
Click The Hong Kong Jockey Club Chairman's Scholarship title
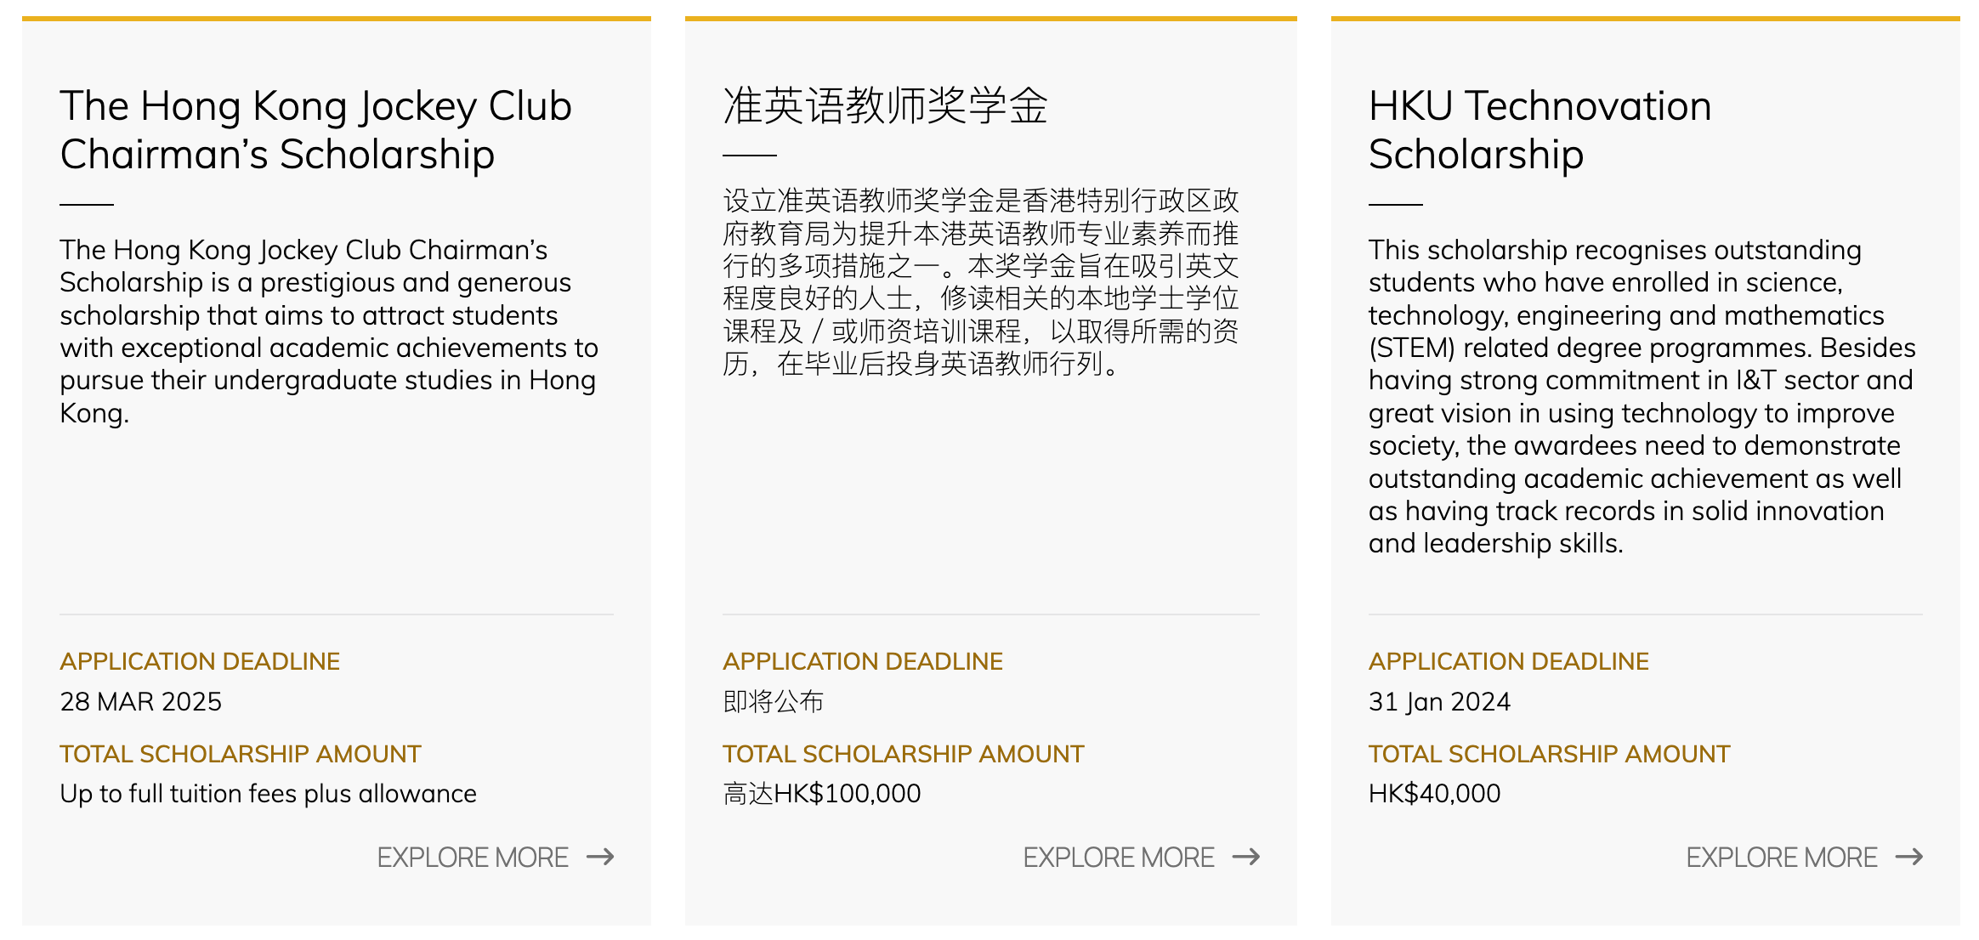tap(315, 130)
